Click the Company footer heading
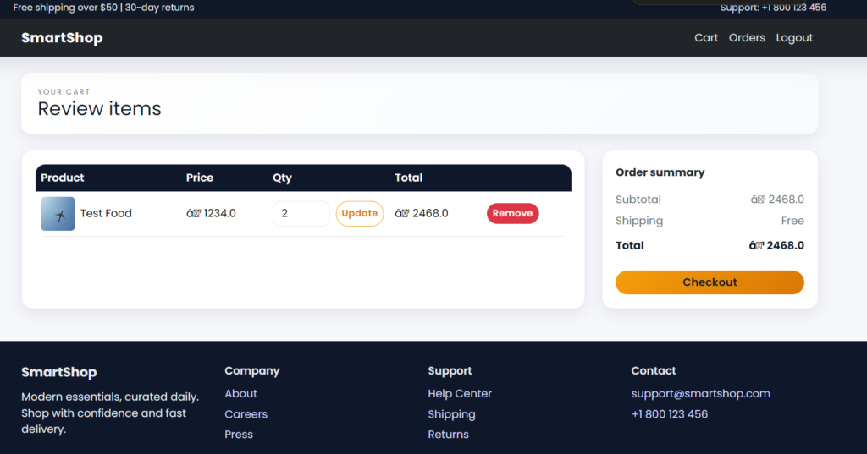 point(252,371)
